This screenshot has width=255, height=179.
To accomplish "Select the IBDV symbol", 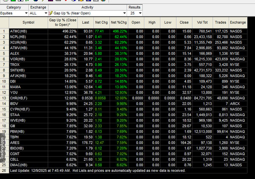I will [x=14, y=104].
